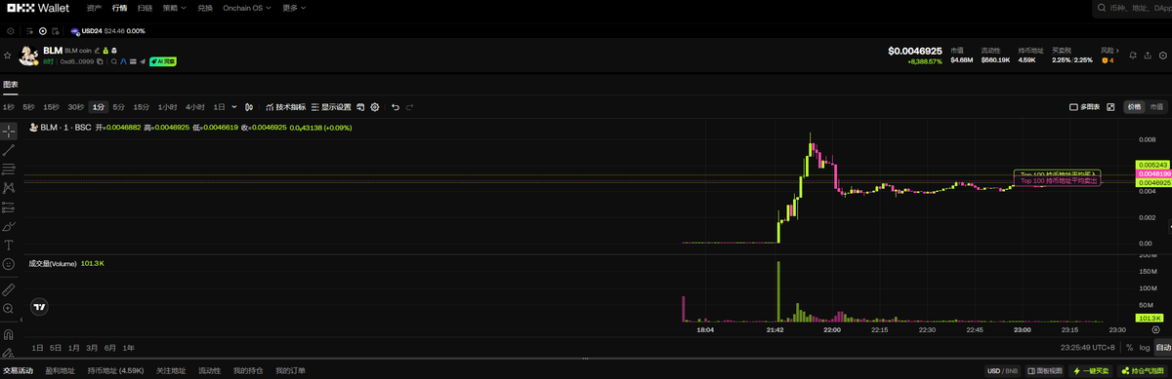Click the green 0.005243 price label

tap(1153, 165)
